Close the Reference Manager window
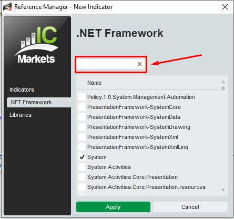 [225, 7]
